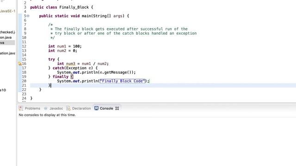Screen dimensions: 296x166
Task: Click the main method name on line 5
Action: pos(86,16)
